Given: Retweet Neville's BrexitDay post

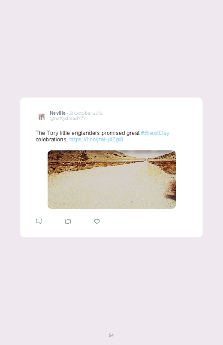Looking at the screenshot, I should 68,221.
